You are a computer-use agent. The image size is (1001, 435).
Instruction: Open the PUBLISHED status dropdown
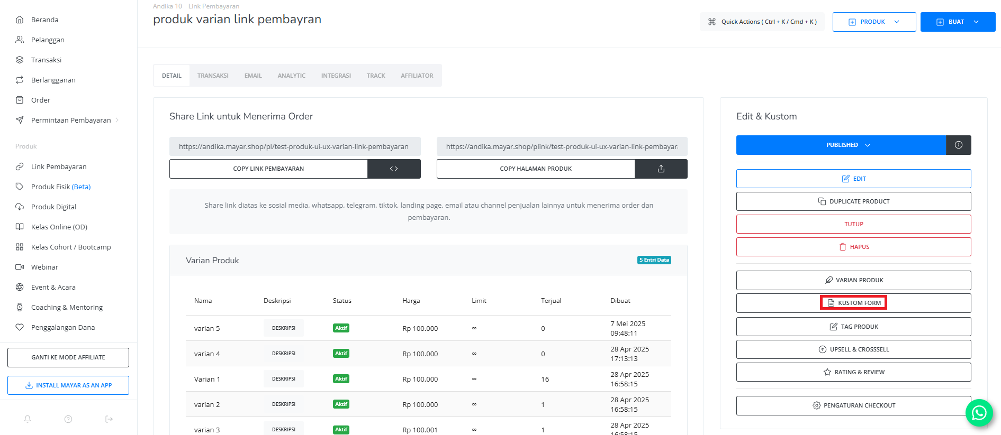click(x=841, y=145)
